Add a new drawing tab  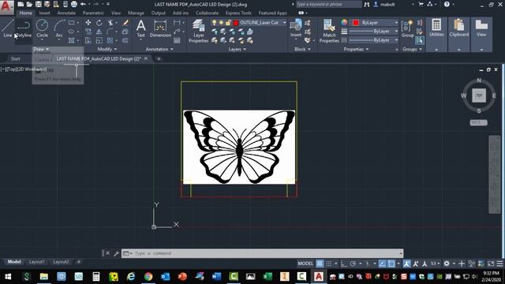pos(159,58)
